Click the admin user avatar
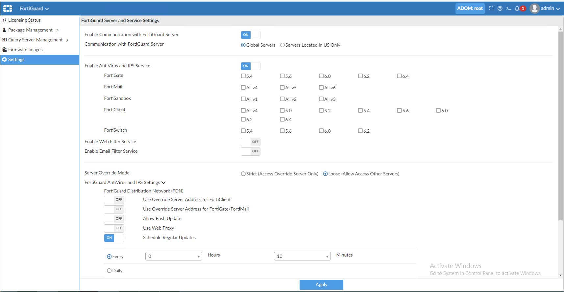The width and height of the screenshot is (564, 292). [535, 9]
